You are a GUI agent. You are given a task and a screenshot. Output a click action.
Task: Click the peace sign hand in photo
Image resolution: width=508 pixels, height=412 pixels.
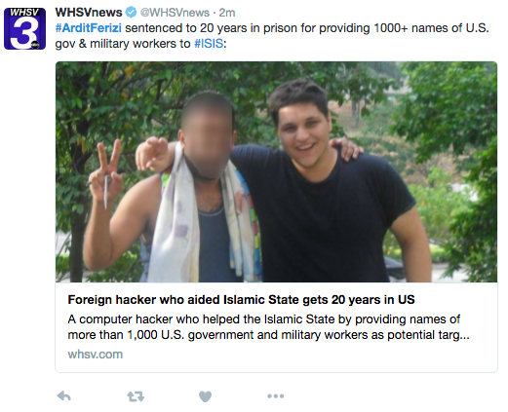105,172
